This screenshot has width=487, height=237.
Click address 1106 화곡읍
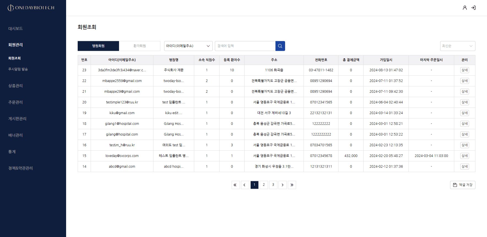(274, 70)
